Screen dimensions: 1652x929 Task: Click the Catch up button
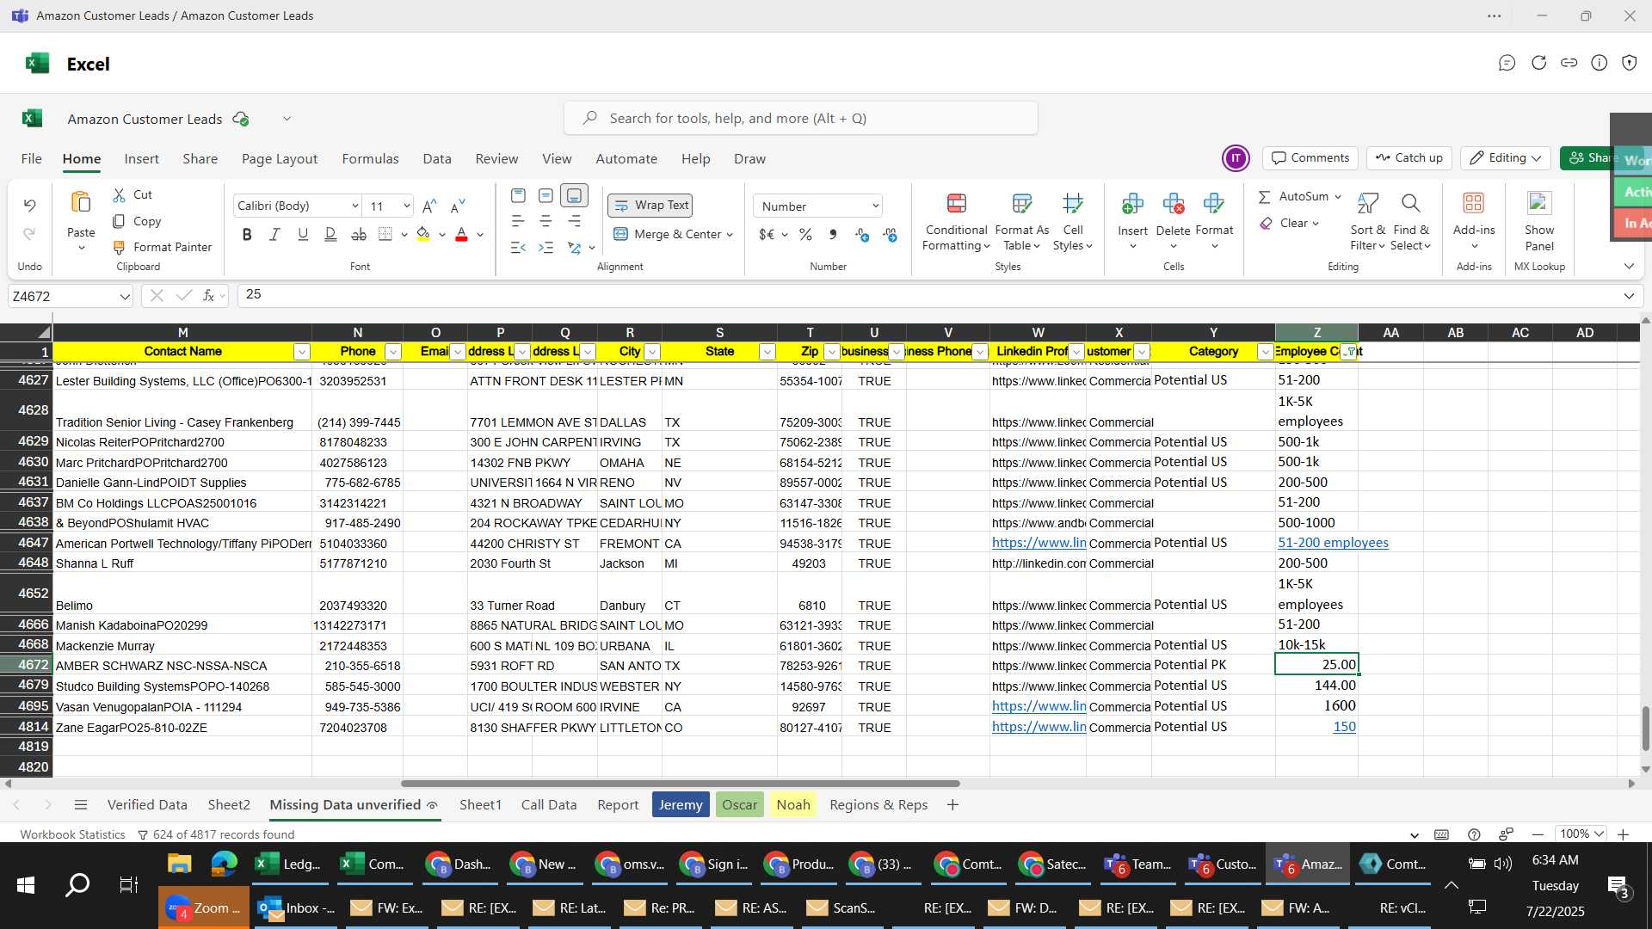point(1409,158)
